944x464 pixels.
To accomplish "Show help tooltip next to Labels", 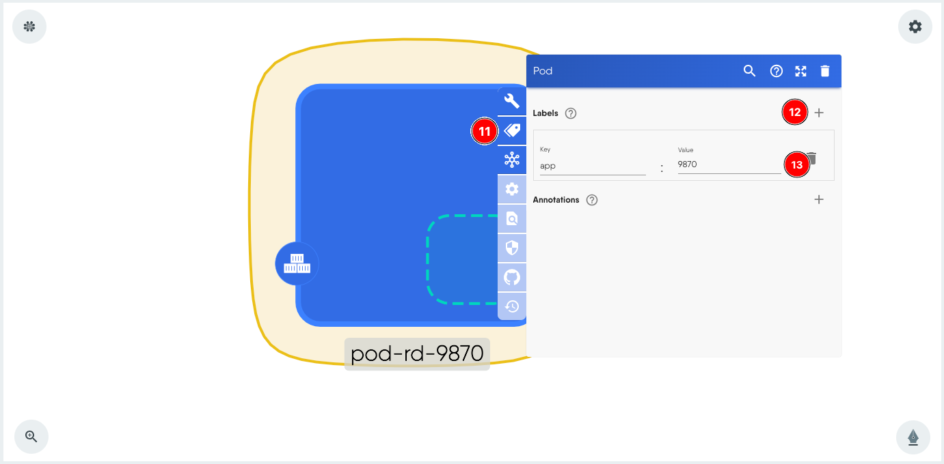I will (571, 113).
